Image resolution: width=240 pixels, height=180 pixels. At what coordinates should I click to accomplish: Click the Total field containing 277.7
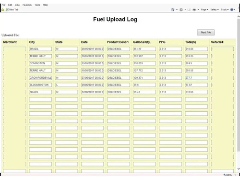tap(196, 78)
